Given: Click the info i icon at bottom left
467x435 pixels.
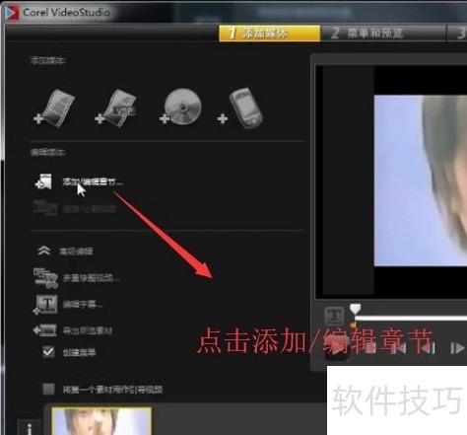Looking at the screenshot, I should click(30, 428).
